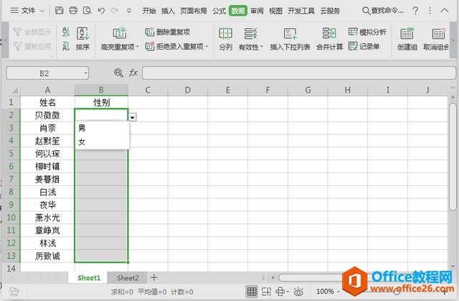Click the fx insert function icon
This screenshot has width=459, height=301.
[133, 73]
